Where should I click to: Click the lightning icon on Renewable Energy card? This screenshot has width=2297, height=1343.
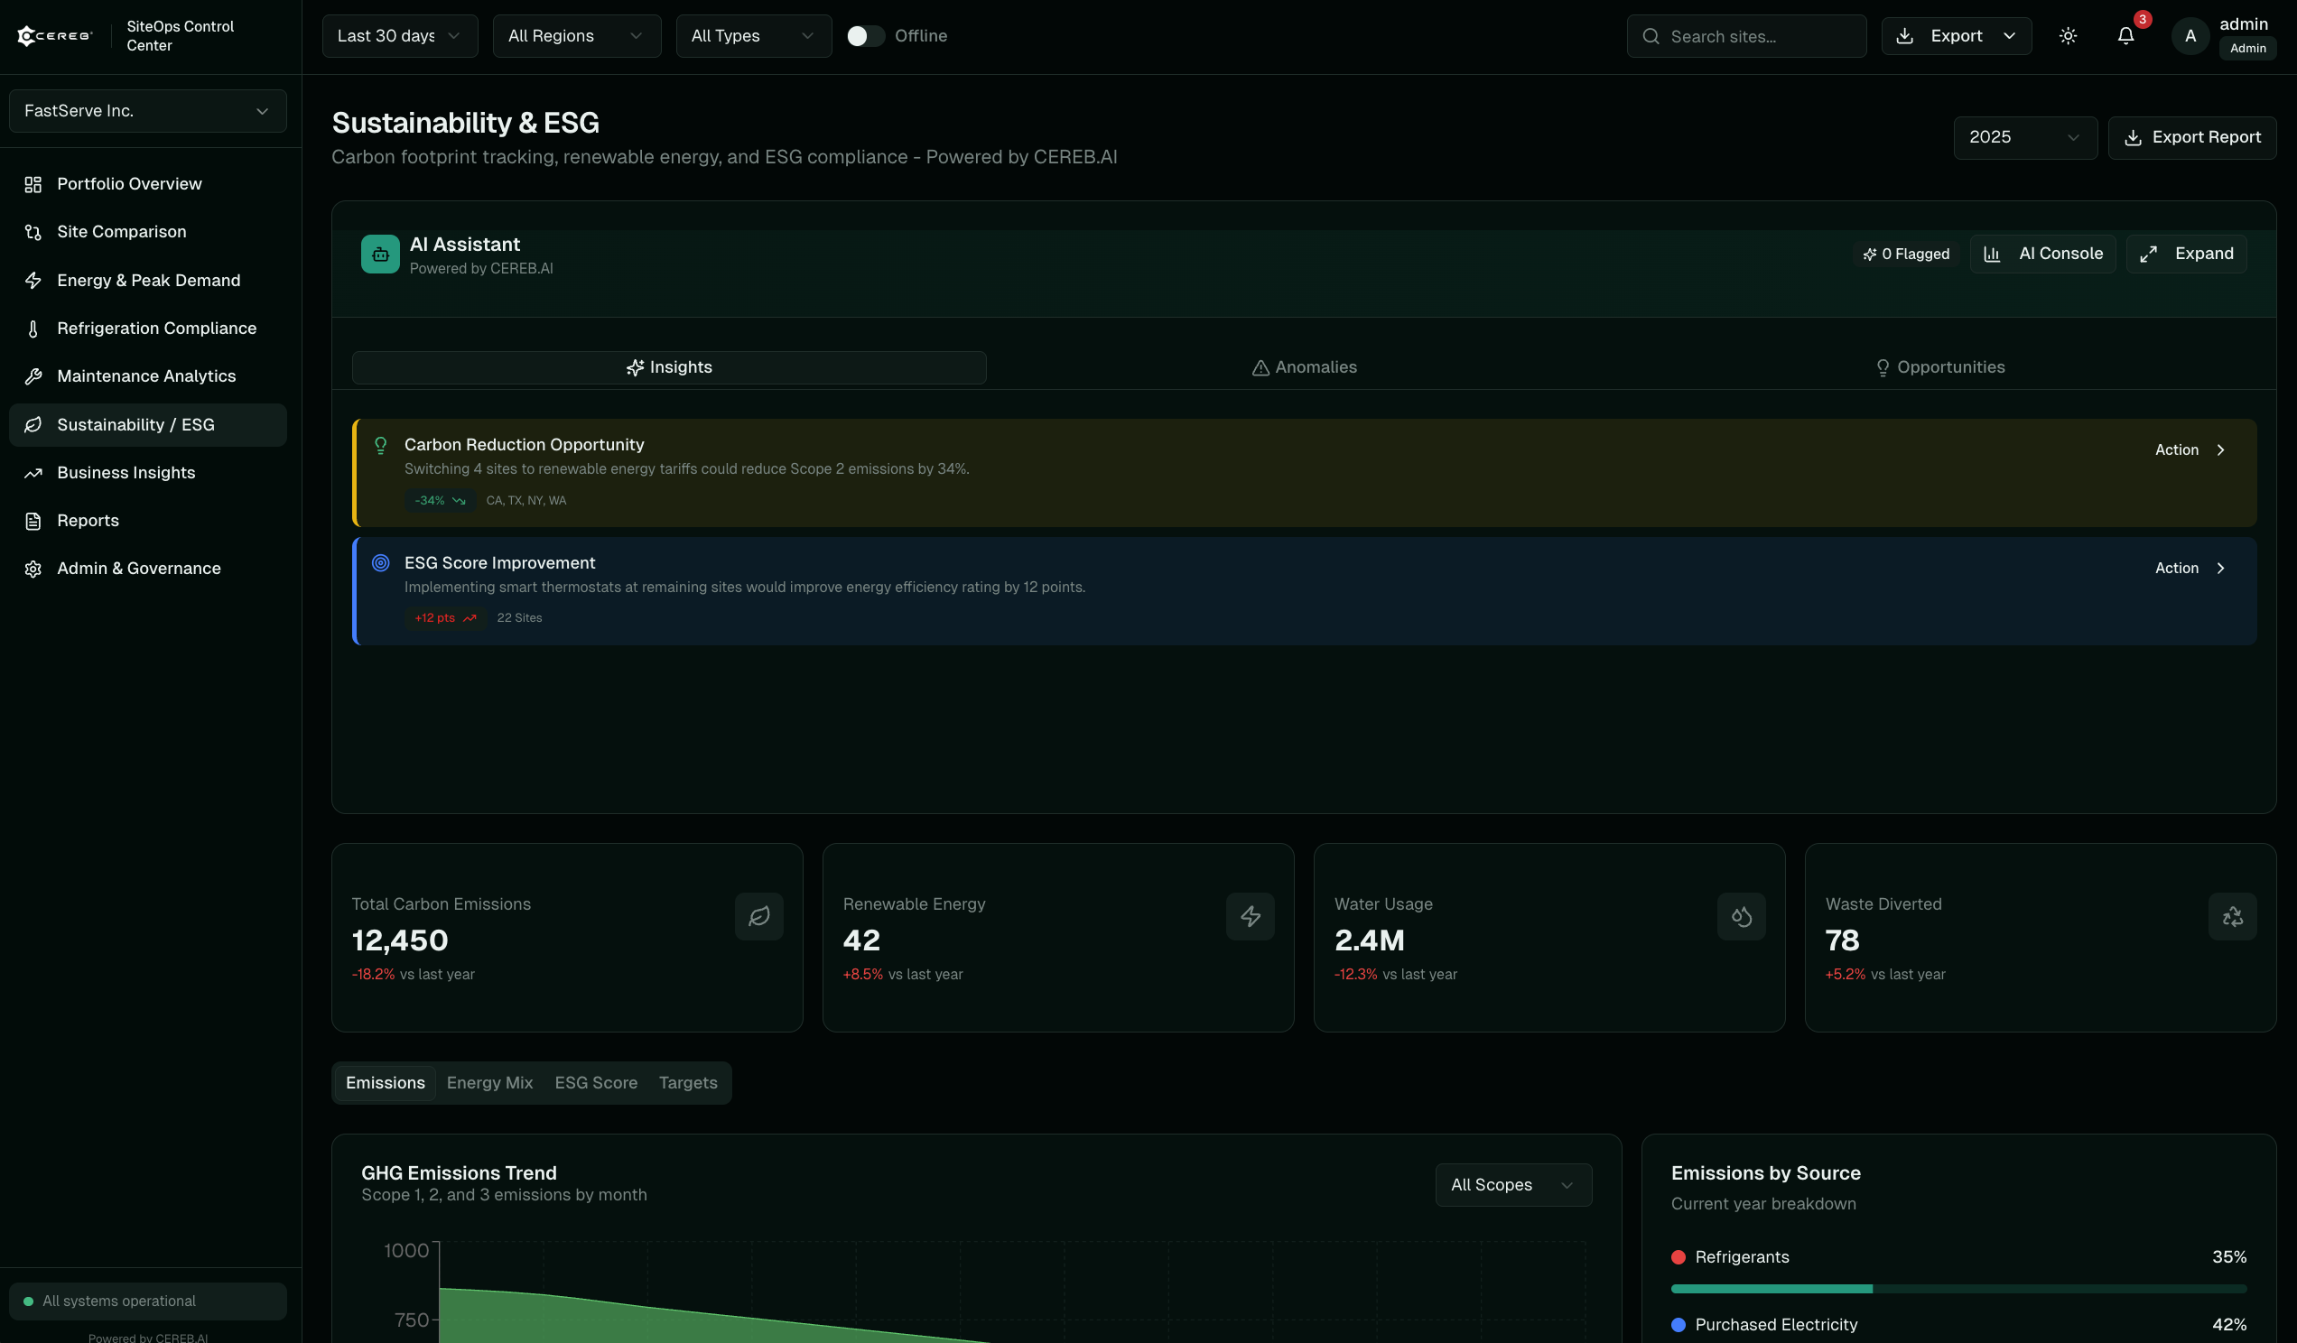click(x=1250, y=916)
